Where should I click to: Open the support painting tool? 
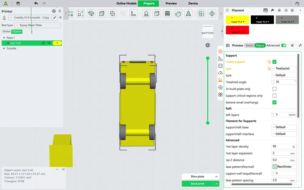tap(146, 14)
